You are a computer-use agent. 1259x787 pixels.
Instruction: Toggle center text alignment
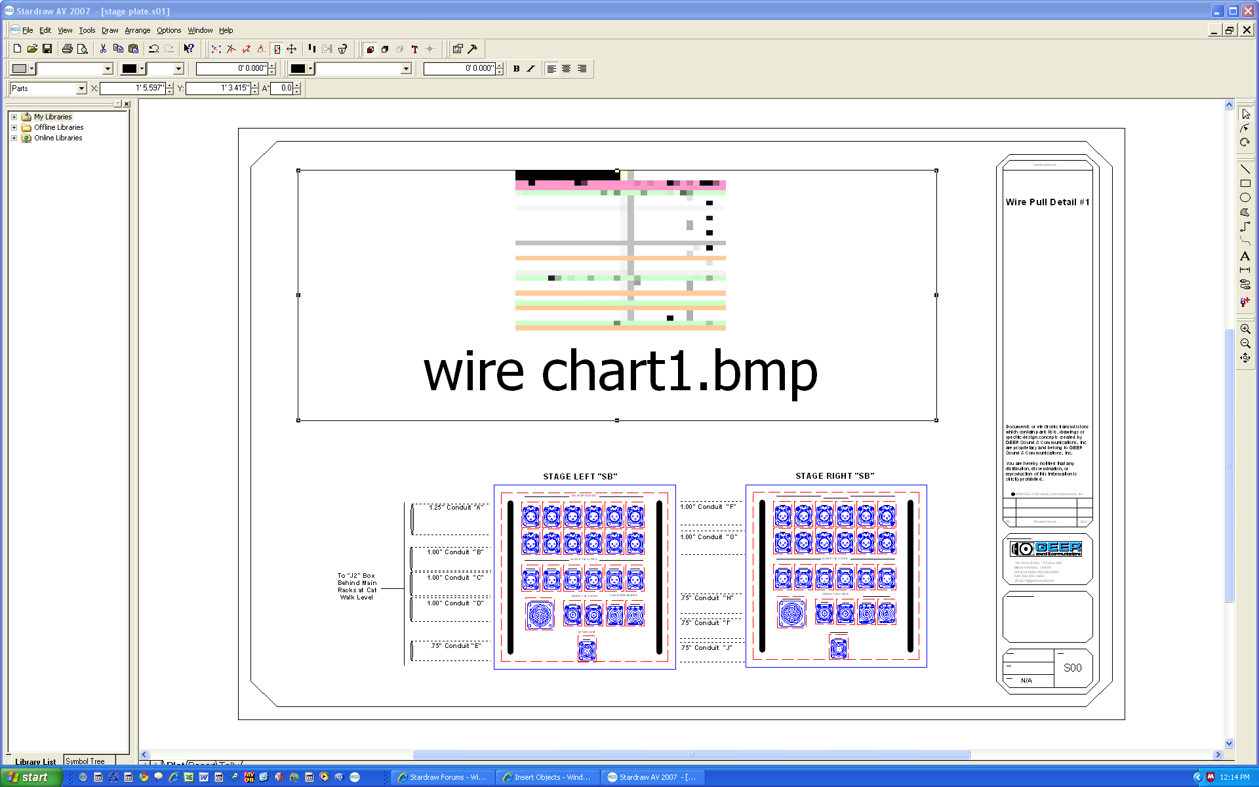[x=566, y=69]
